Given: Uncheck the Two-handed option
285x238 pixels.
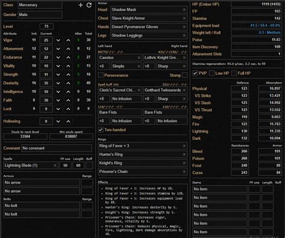Looking at the screenshot, I should click(100, 130).
